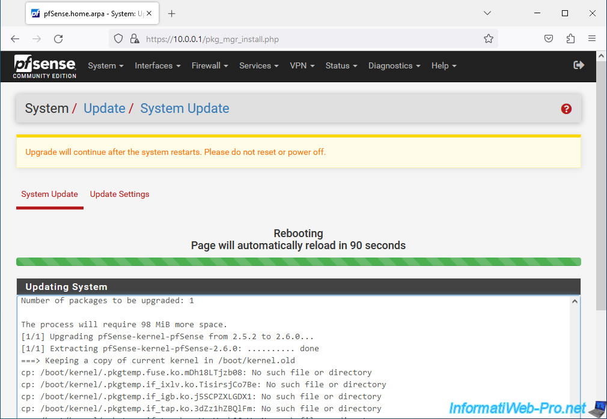This screenshot has height=419, width=607.
Task: Open the Firefox hamburger menu
Action: (591, 38)
